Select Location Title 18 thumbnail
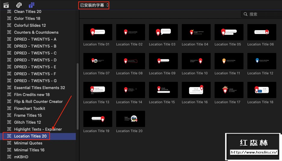The width and height of the screenshot is (282, 161). tap(262, 90)
